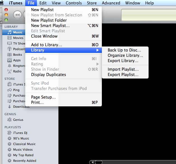Click the Radio tower icon
This screenshot has height=164, width=176.
[10, 71]
